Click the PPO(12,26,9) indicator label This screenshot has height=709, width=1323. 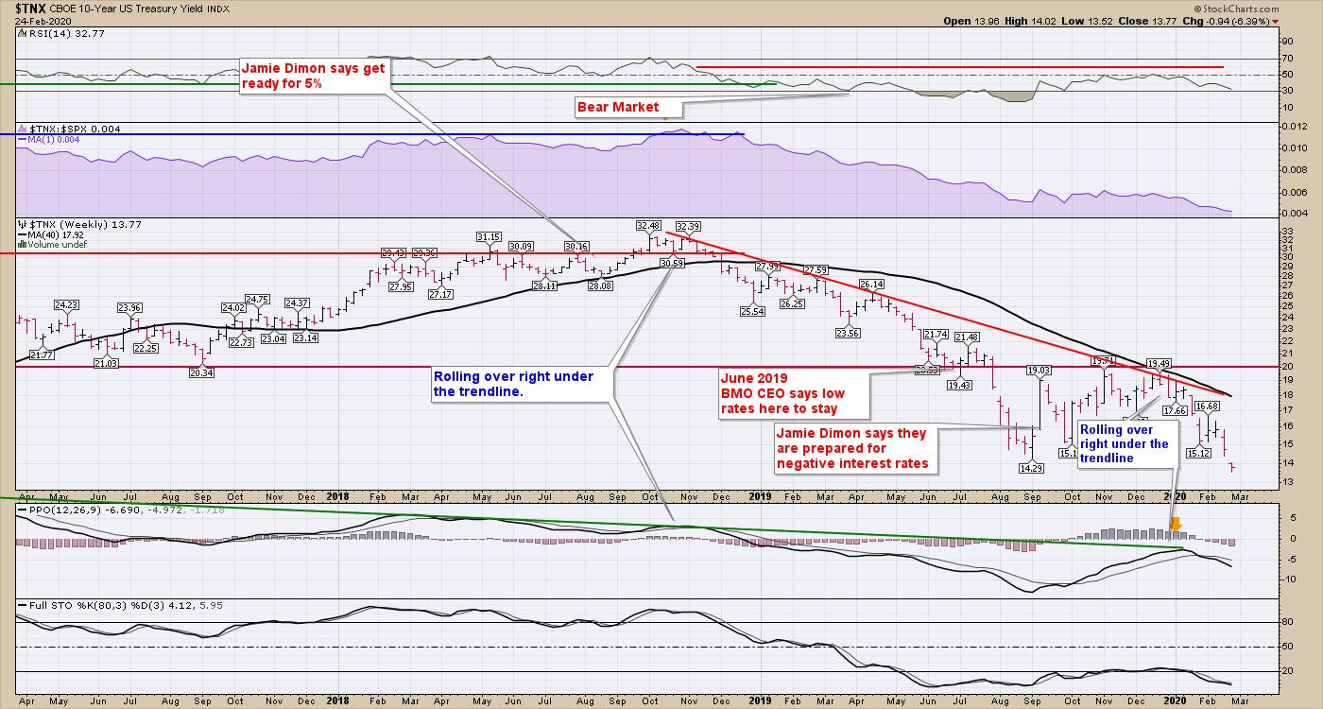coord(58,511)
